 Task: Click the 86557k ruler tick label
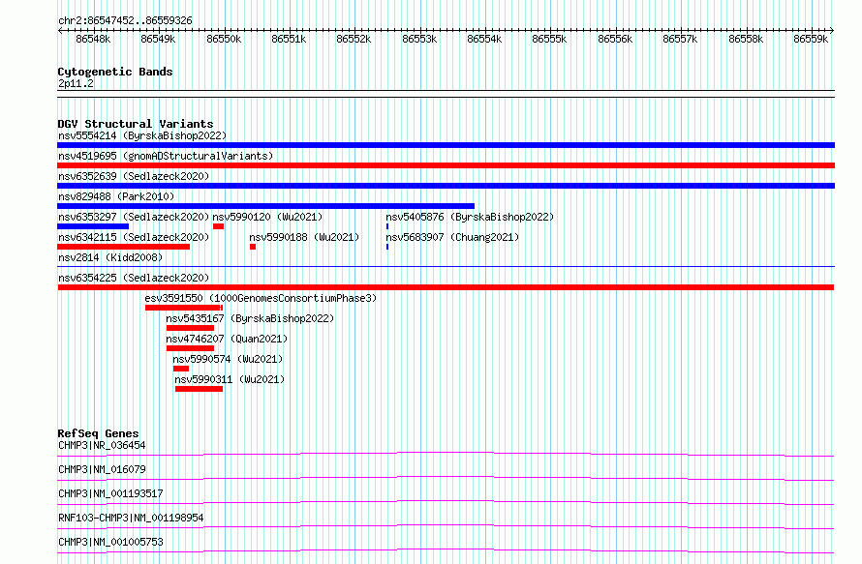(680, 40)
